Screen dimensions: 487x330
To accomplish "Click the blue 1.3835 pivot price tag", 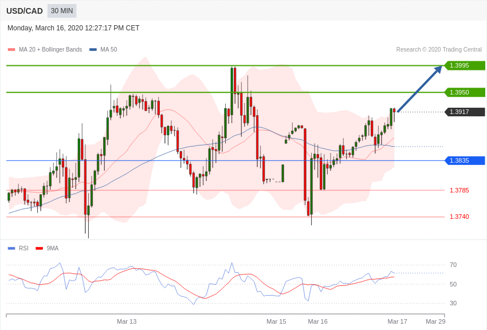I will 465,160.
